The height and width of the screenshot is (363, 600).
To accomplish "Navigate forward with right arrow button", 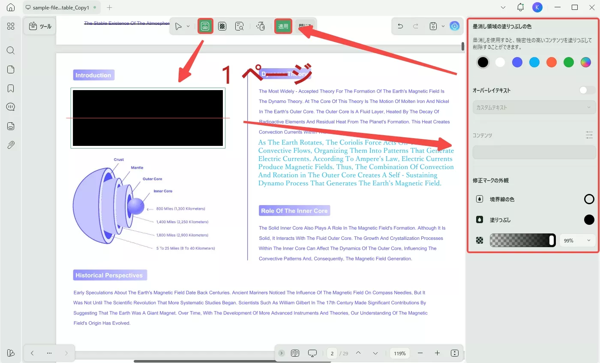I will tap(66, 353).
